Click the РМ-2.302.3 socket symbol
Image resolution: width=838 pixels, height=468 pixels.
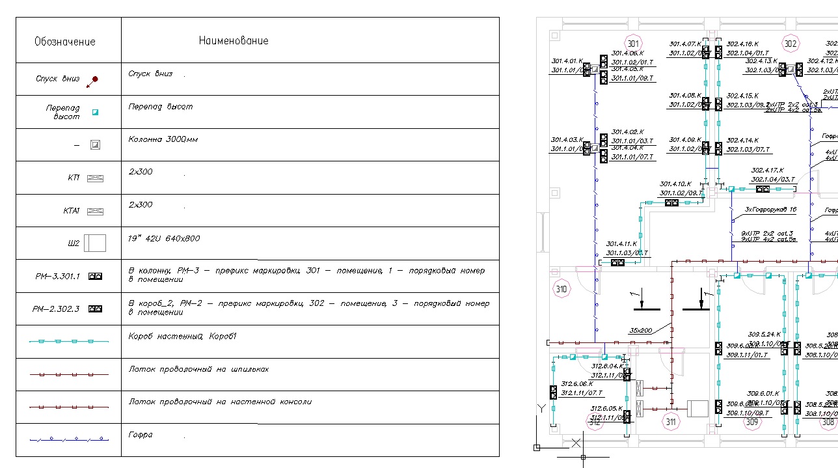point(95,309)
